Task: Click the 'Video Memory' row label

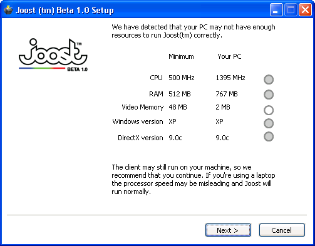Action: pos(143,107)
